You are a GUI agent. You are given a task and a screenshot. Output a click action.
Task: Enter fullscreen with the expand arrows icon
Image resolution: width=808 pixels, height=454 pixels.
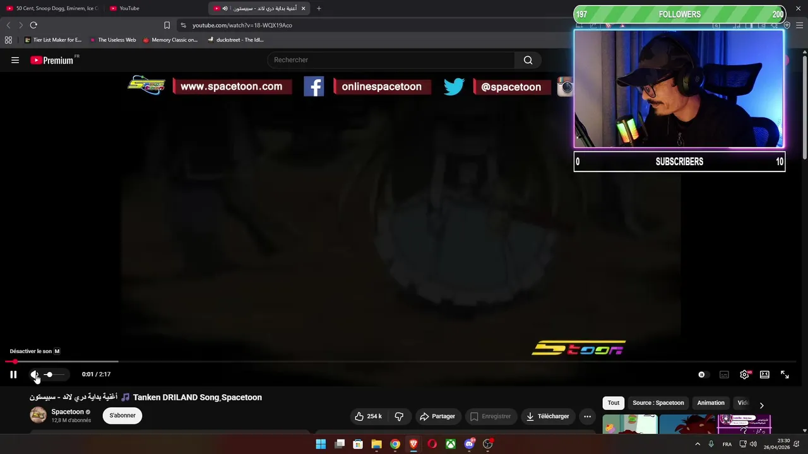coord(785,375)
